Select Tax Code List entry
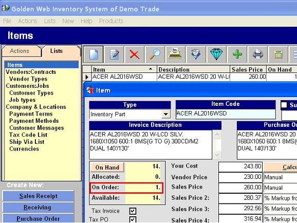 [28, 135]
